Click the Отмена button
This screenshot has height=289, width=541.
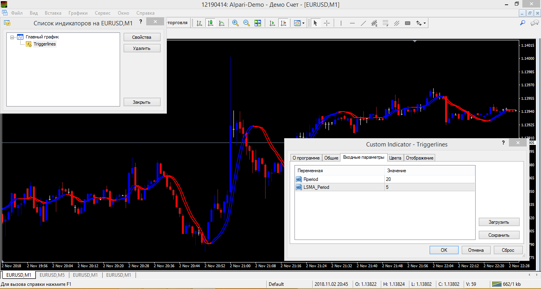point(476,250)
